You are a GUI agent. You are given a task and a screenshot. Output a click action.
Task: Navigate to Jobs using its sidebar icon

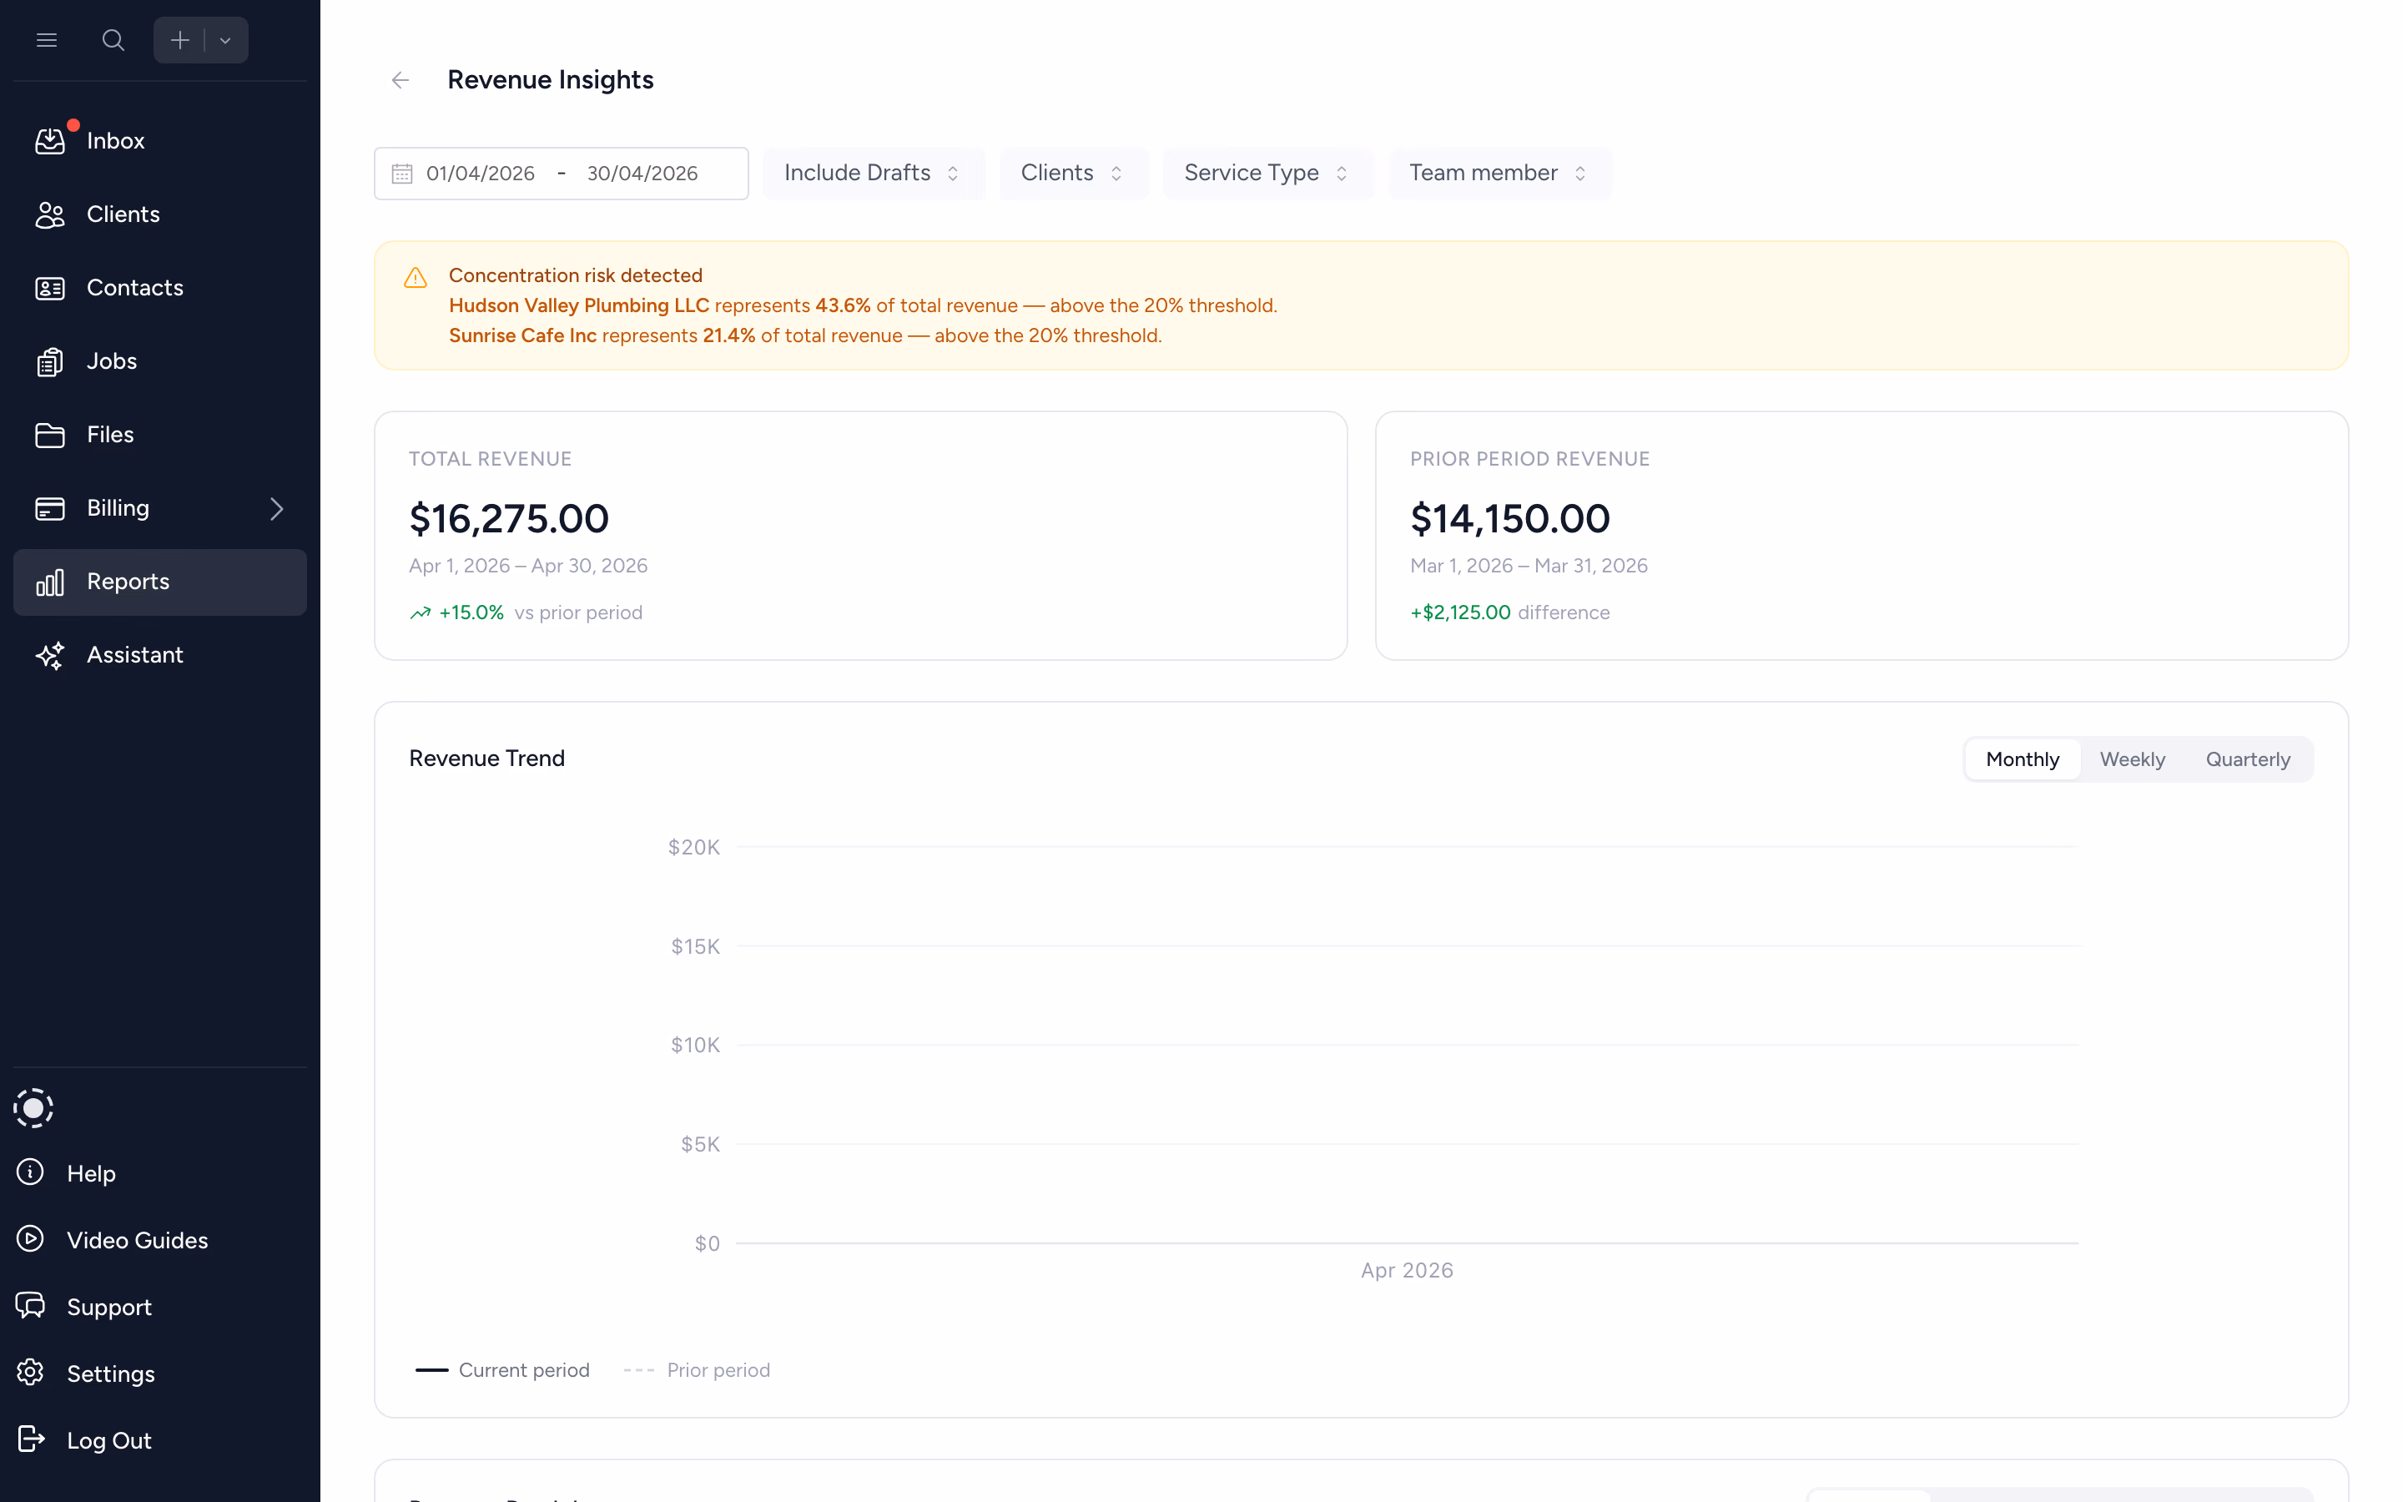tap(51, 360)
